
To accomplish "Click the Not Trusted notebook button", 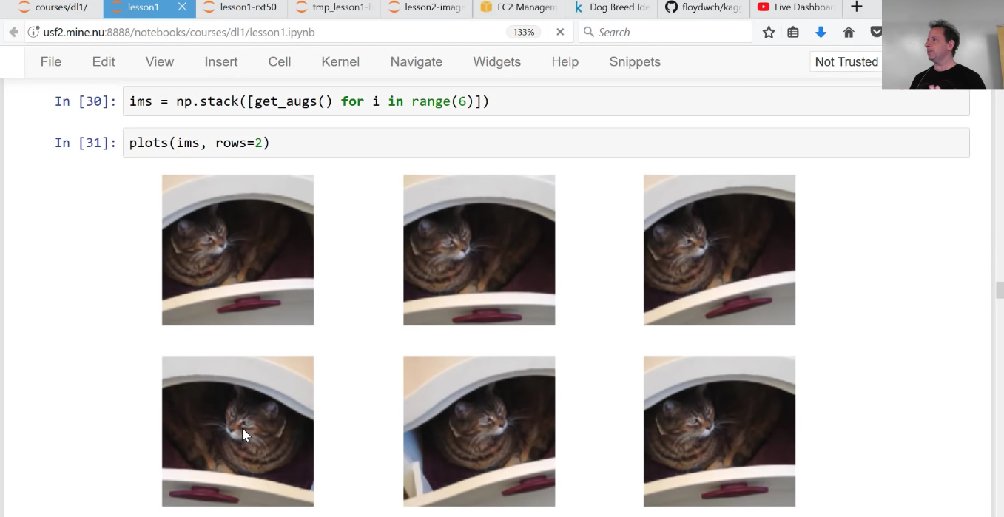I will [x=846, y=62].
